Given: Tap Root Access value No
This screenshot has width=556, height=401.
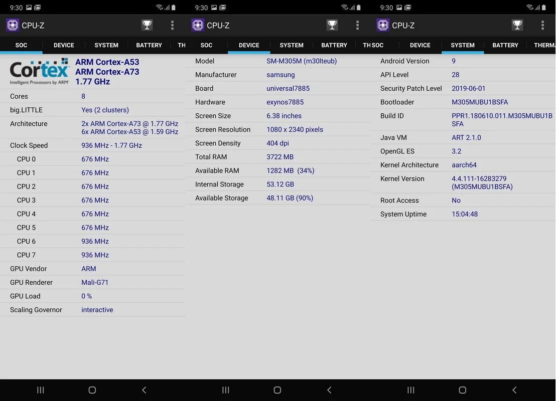Looking at the screenshot, I should [456, 200].
